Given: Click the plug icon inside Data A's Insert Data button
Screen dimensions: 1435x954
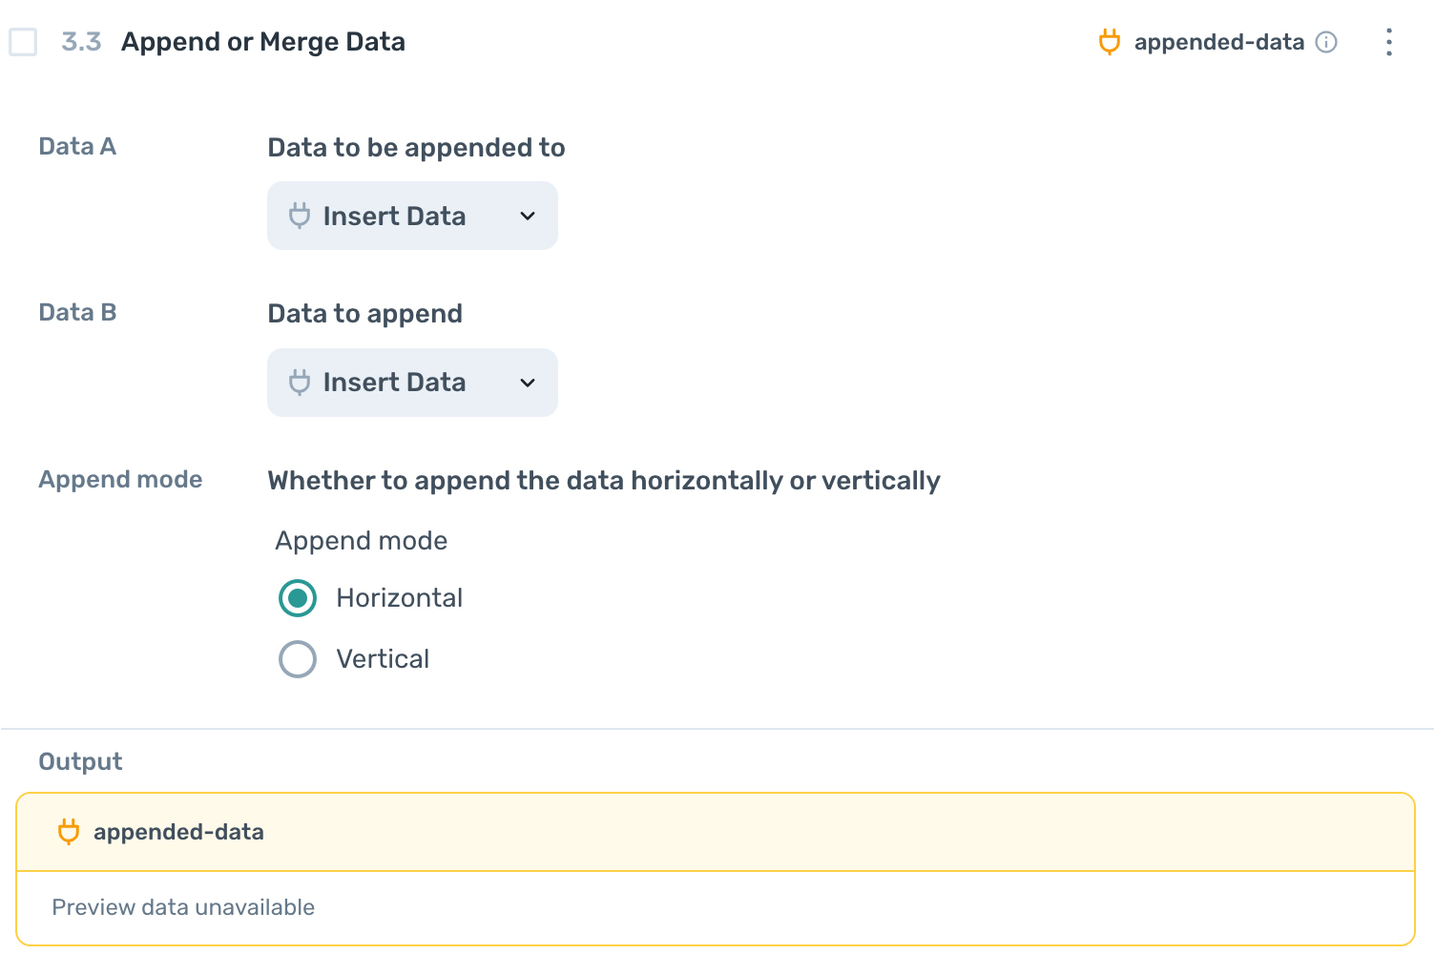Looking at the screenshot, I should (299, 216).
